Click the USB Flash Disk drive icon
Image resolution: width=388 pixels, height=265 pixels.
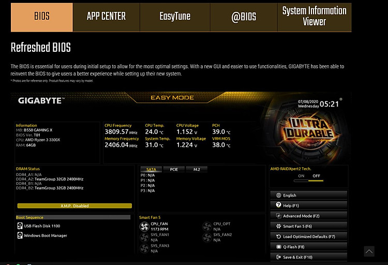(x=20, y=226)
